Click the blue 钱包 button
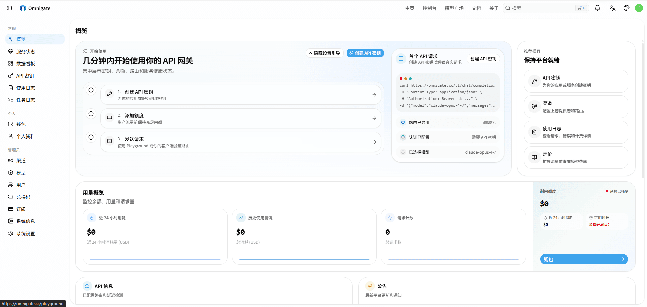Screen dimensions: 647x307 click(584, 259)
